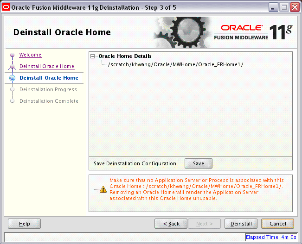Select the Oracle Home Details heading
The image size is (302, 244).
click(x=125, y=56)
